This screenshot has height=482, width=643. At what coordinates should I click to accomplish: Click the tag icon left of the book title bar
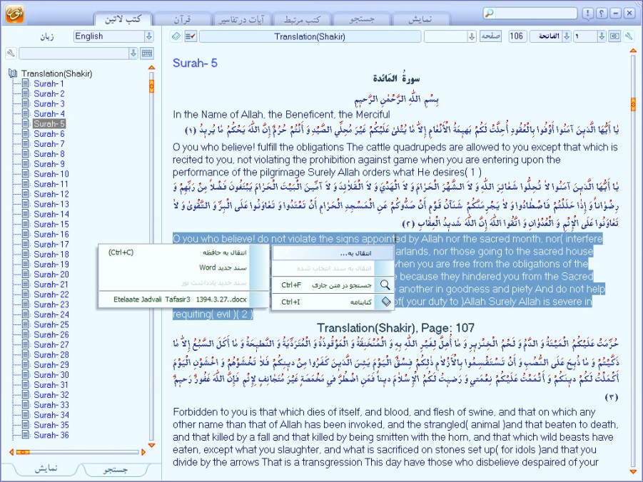point(176,36)
